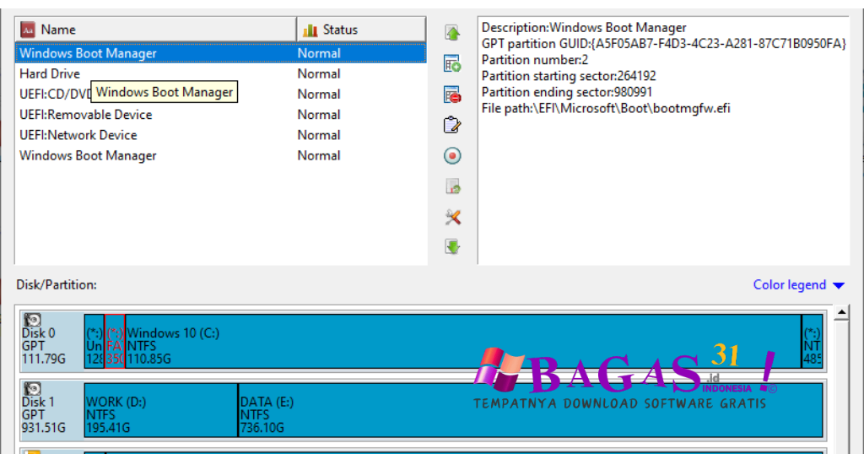The height and width of the screenshot is (454, 864).
Task: Click the Disk 1 hard drive icon
Action: pos(33,389)
